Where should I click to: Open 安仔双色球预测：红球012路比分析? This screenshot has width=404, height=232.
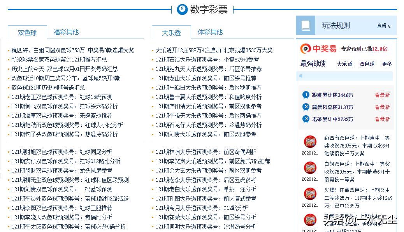[x=66, y=162]
